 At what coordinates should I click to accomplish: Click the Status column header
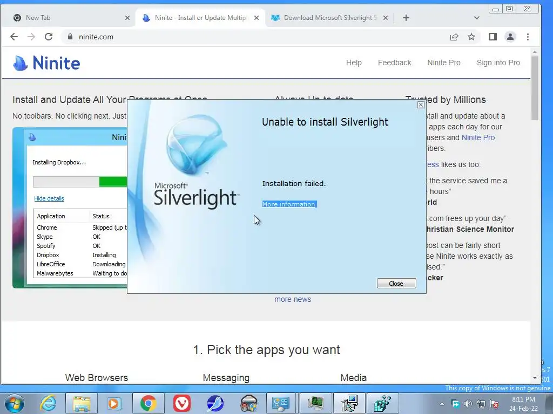click(101, 216)
